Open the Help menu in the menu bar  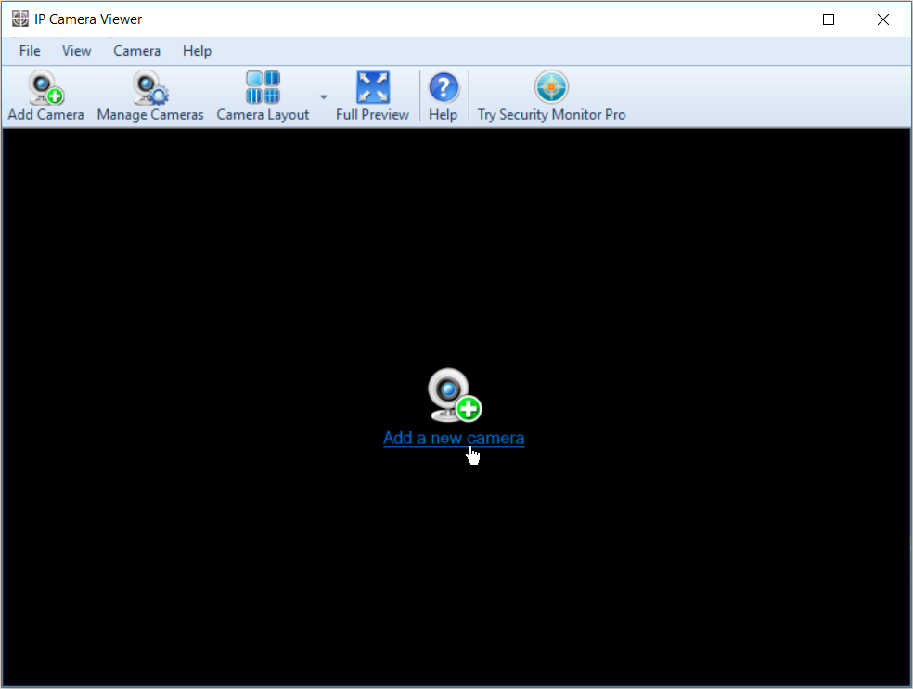(x=197, y=51)
